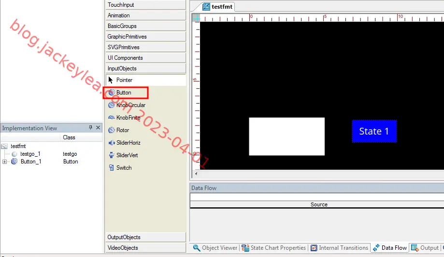Open the GraphicPrimitives palette group
The height and width of the screenshot is (257, 444).
146,37
